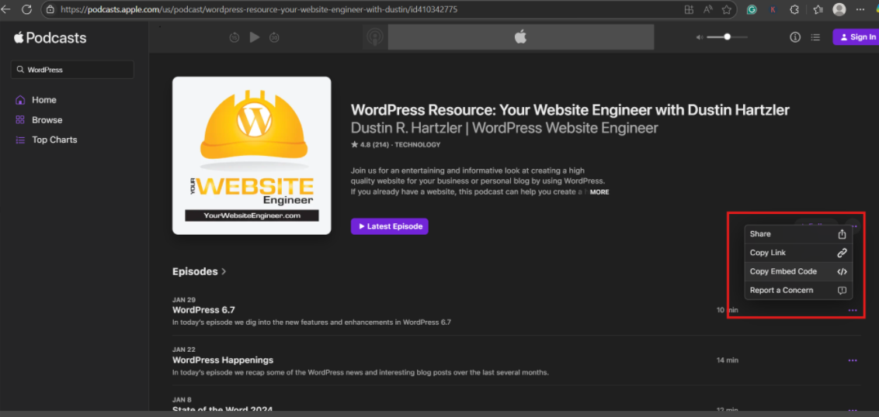Click the 14 min duration text
The height and width of the screenshot is (417, 879).
click(727, 360)
